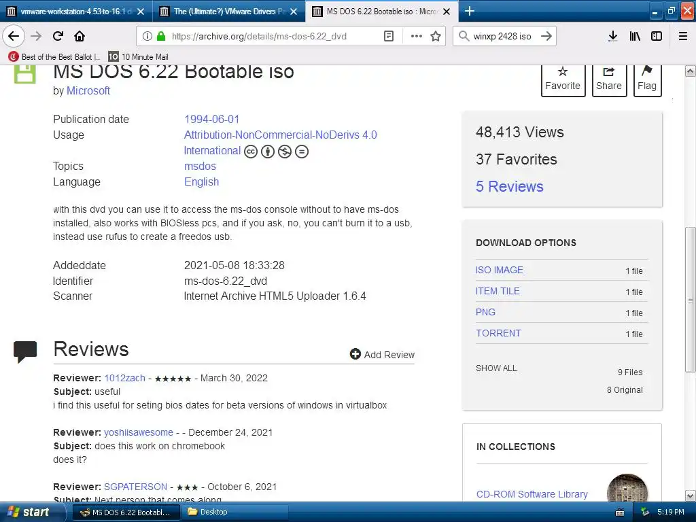Open the Attribution-NonCommercial-NoDerivs 4.0 license link
This screenshot has height=522, width=696.
[280, 135]
